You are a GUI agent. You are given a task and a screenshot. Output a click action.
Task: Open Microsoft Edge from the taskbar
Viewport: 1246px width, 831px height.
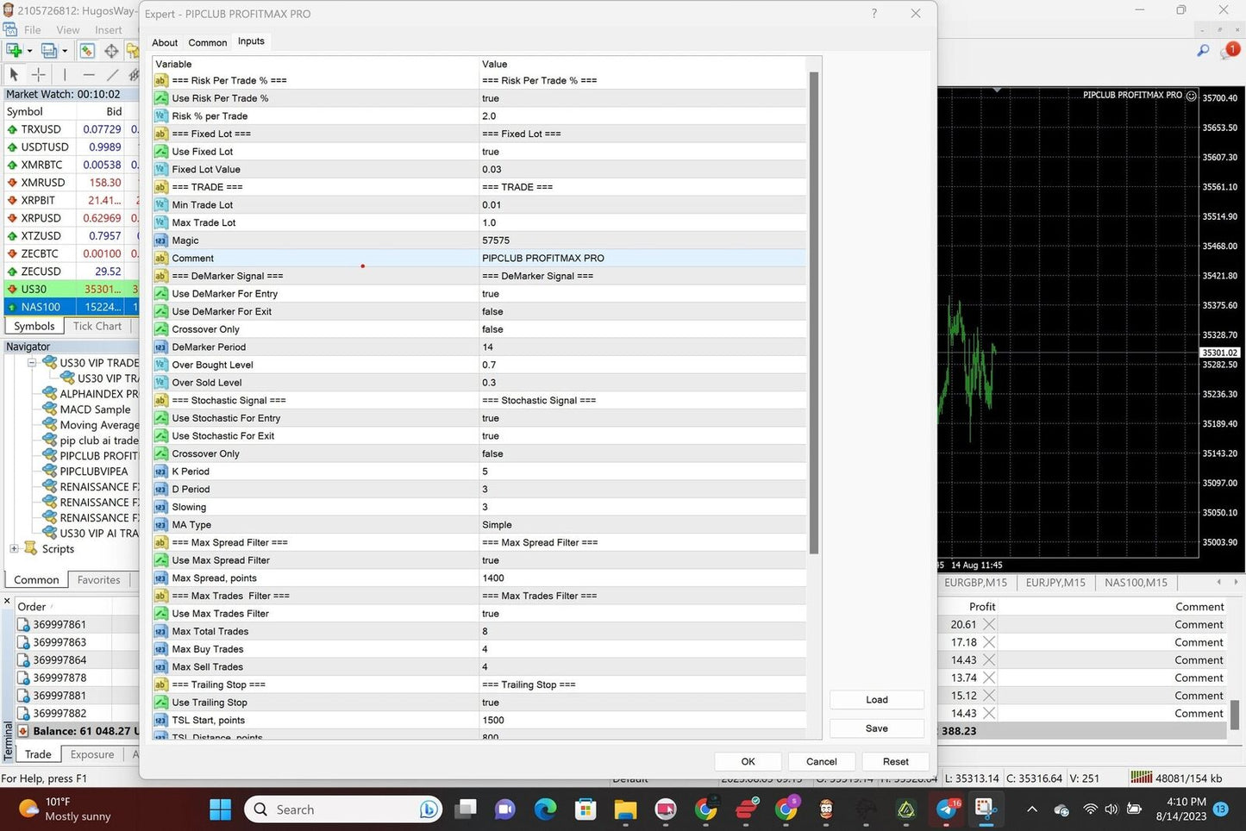pos(545,809)
